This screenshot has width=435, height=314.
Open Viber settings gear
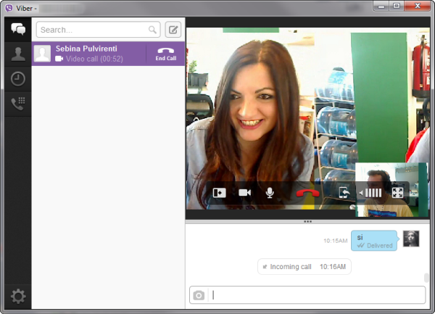pyautogui.click(x=18, y=296)
